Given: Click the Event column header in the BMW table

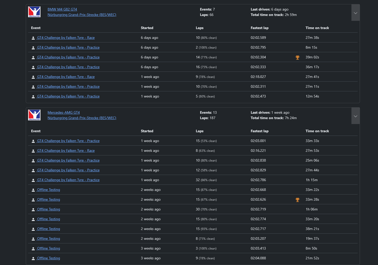Looking at the screenshot, I should pyautogui.click(x=36, y=28).
